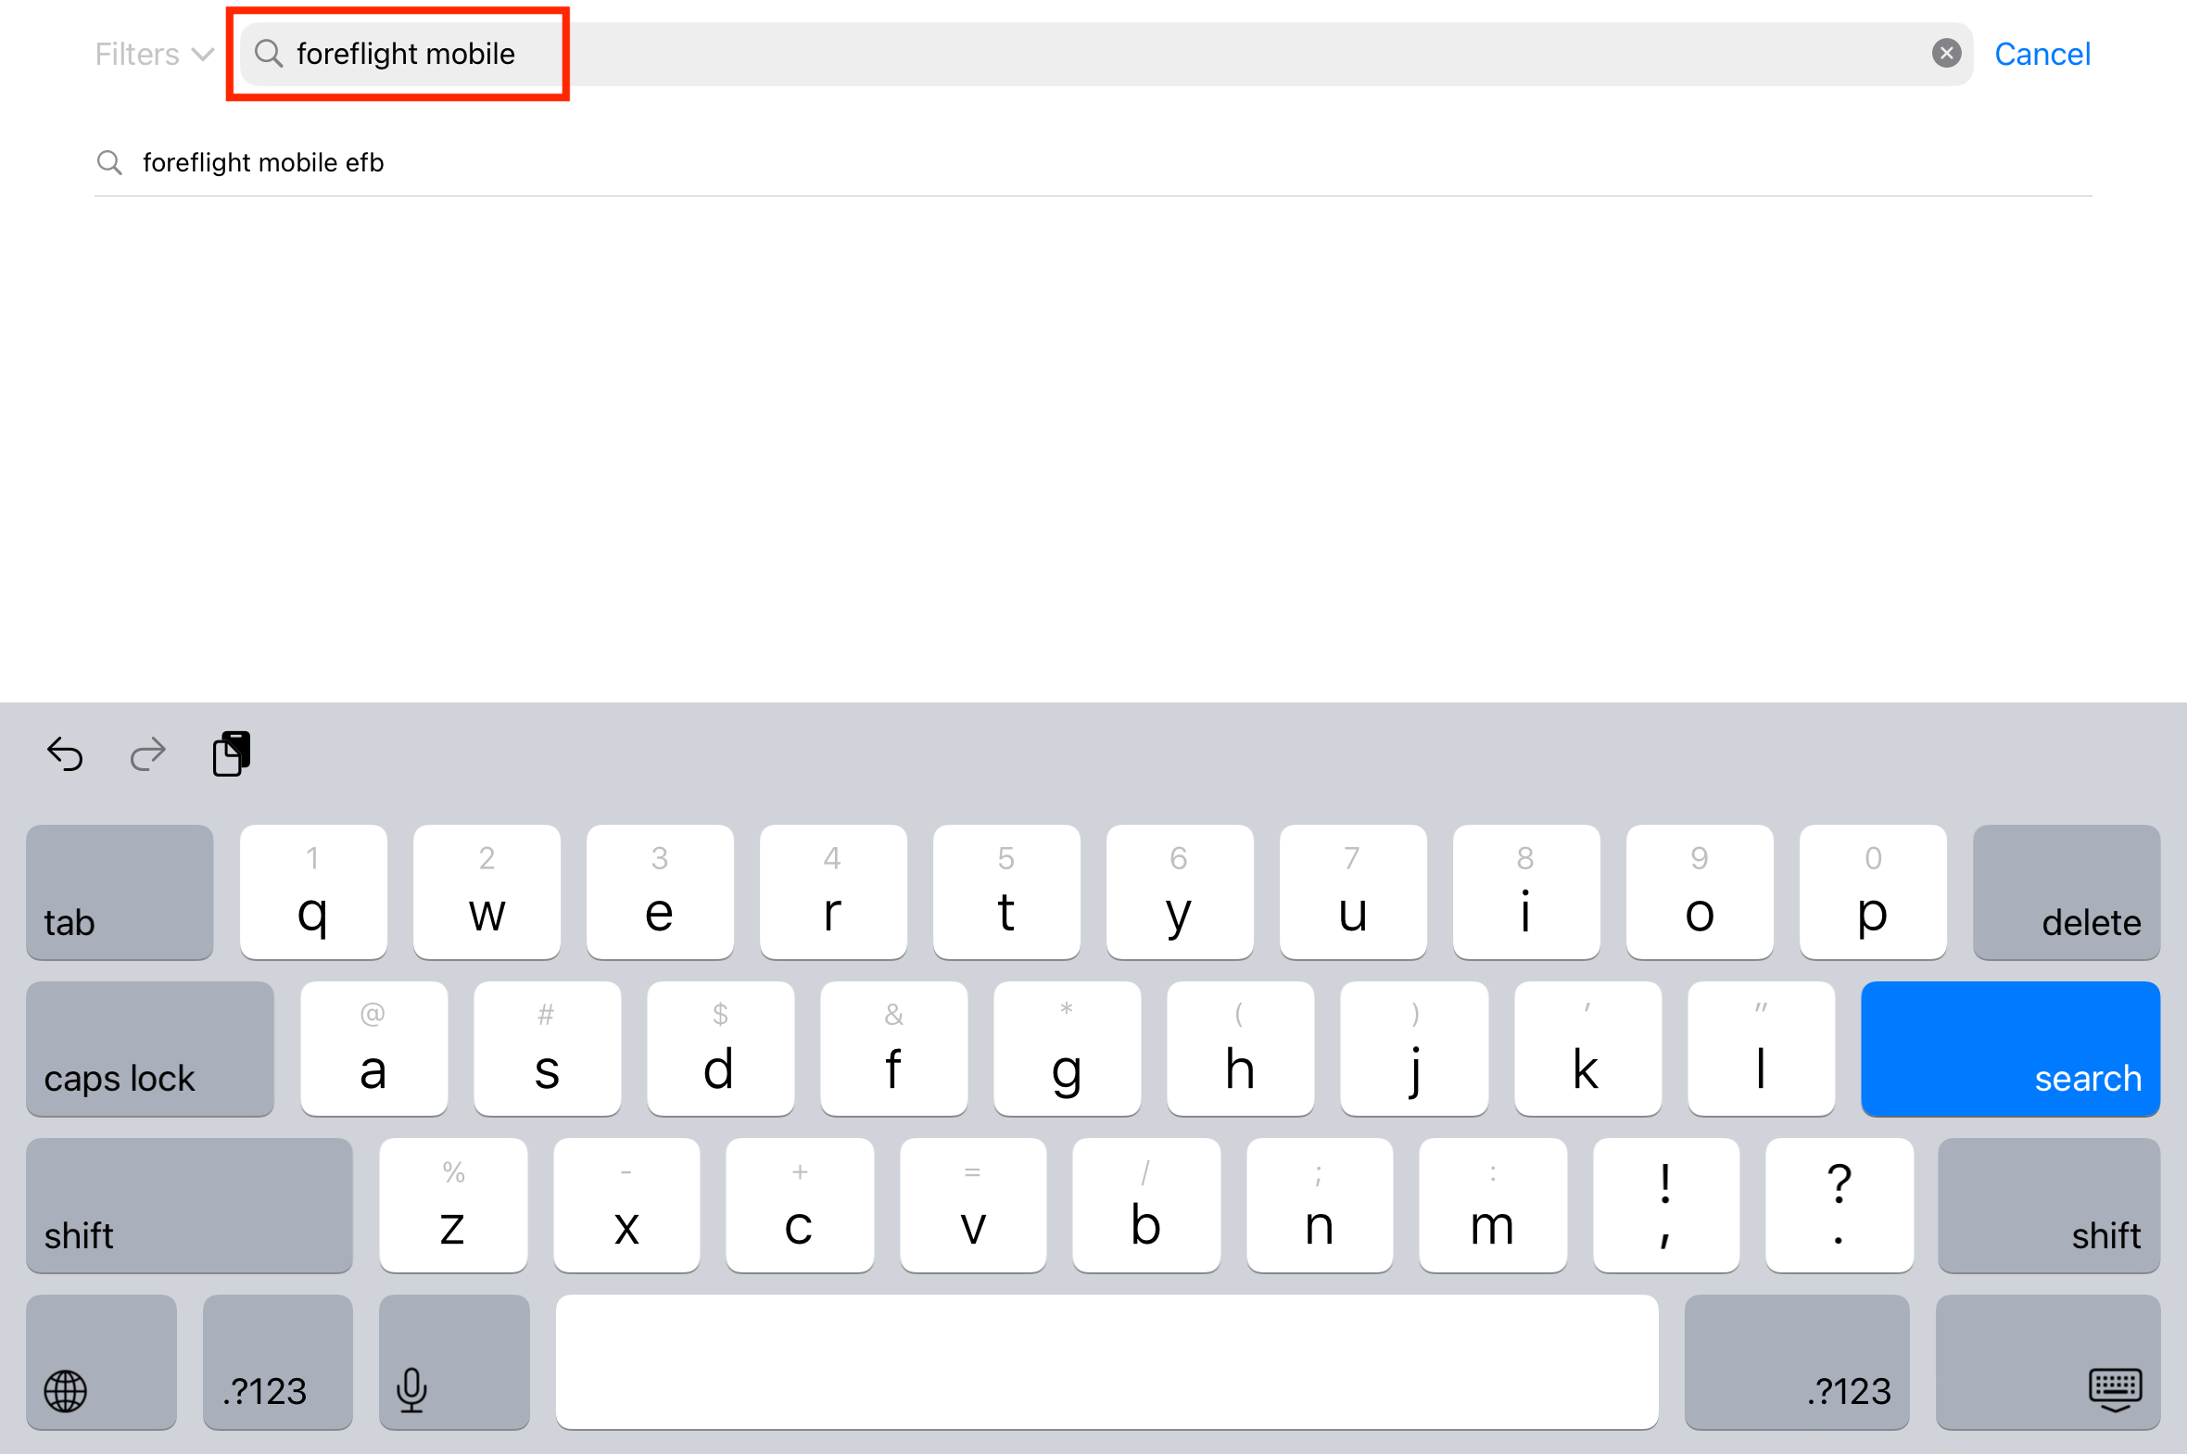Hide the keyboard with the dismiss key

2048,1362
